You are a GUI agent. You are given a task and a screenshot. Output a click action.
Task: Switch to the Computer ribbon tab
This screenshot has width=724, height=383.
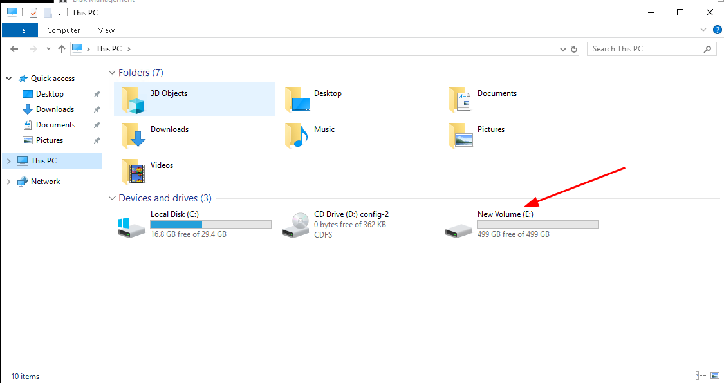(x=64, y=30)
